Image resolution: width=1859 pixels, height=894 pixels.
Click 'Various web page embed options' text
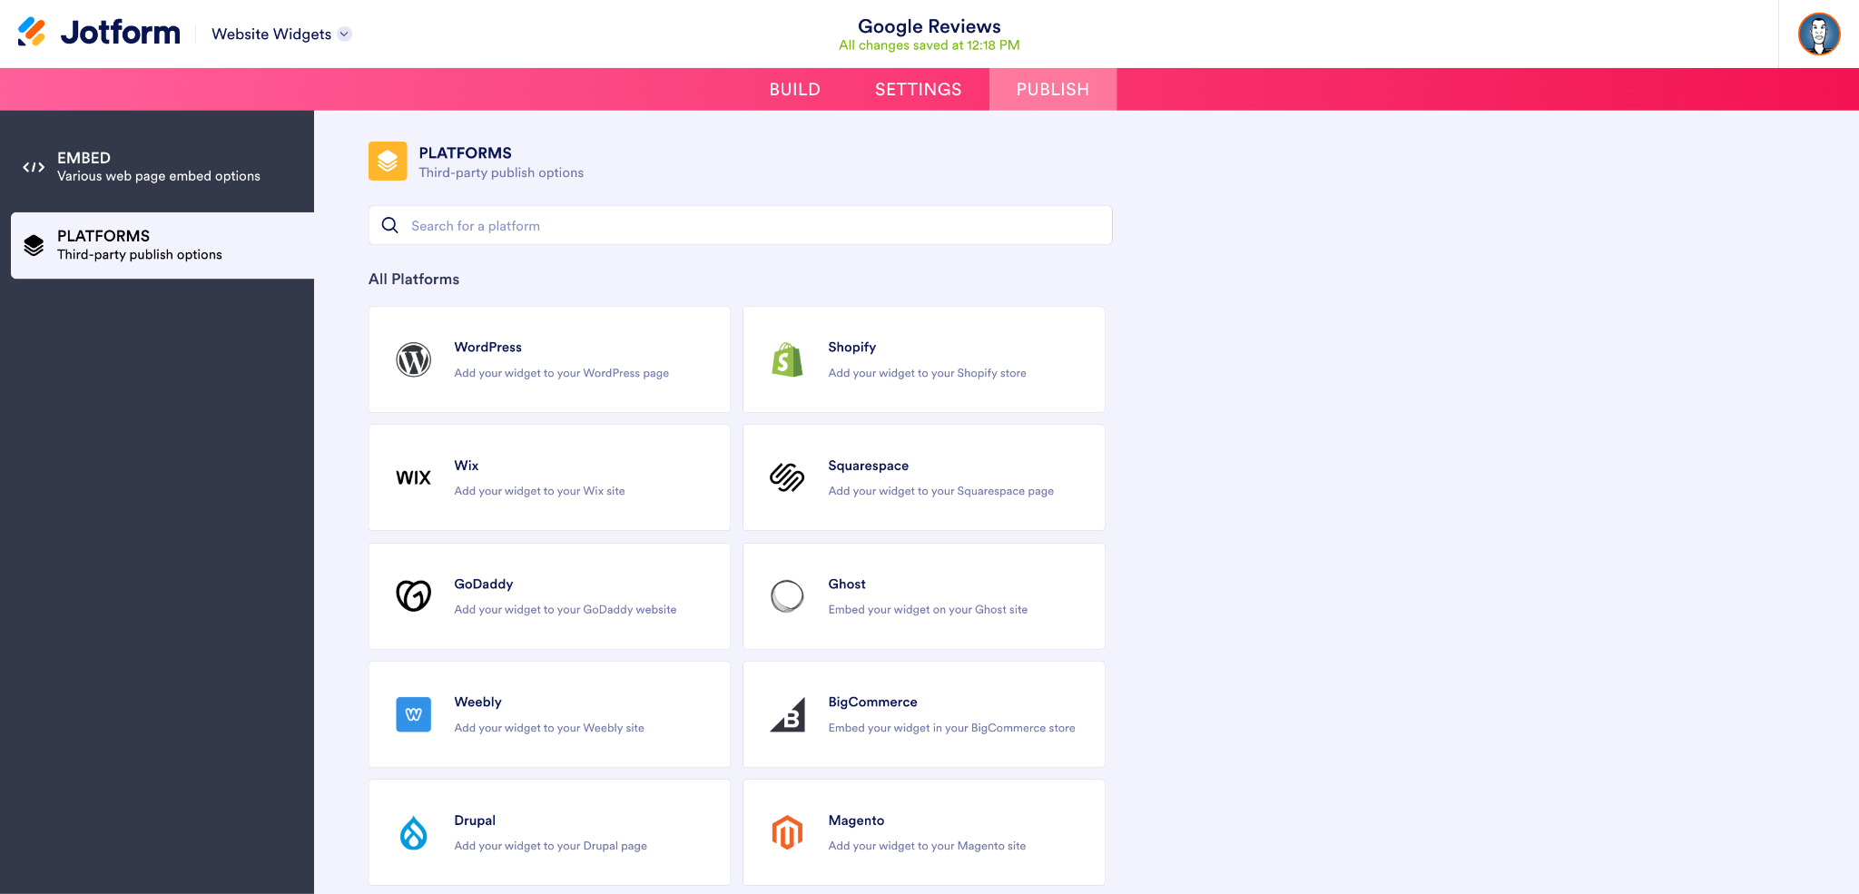159,176
